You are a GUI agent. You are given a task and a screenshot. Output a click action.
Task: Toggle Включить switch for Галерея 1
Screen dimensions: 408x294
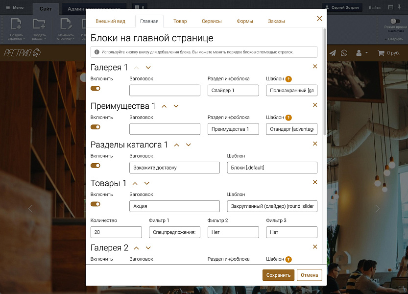[96, 88]
